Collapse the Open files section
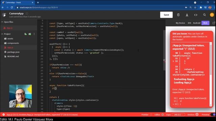The height and width of the screenshot is (121, 216). [x=7, y=22]
